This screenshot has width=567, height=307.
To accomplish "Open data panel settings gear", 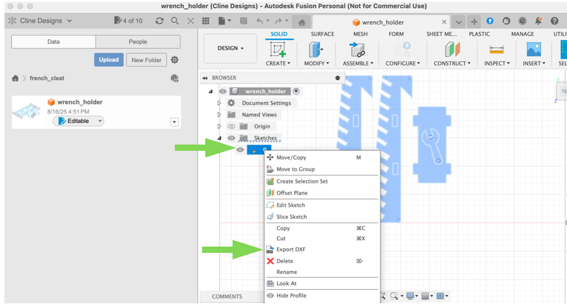I will click(x=175, y=60).
